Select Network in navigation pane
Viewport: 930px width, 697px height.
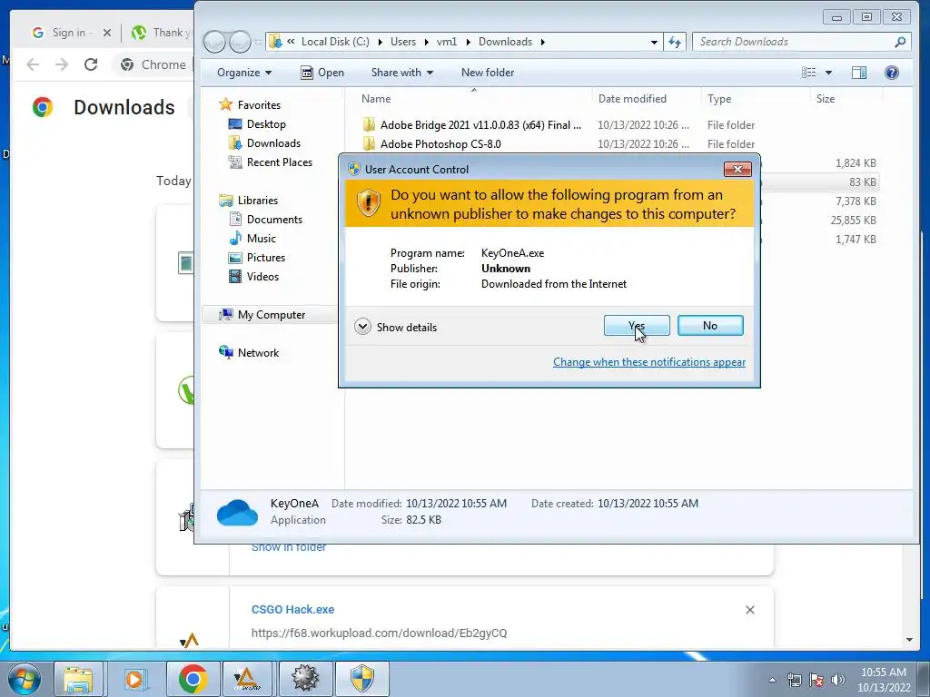[258, 353]
